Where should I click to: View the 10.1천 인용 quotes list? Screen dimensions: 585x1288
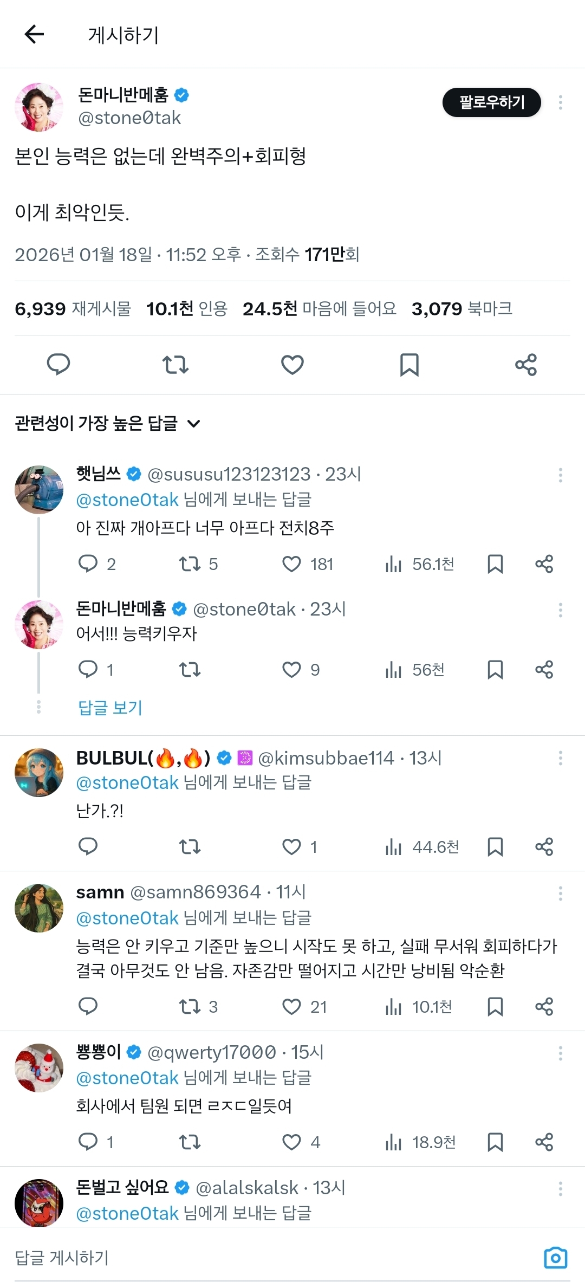coord(187,309)
